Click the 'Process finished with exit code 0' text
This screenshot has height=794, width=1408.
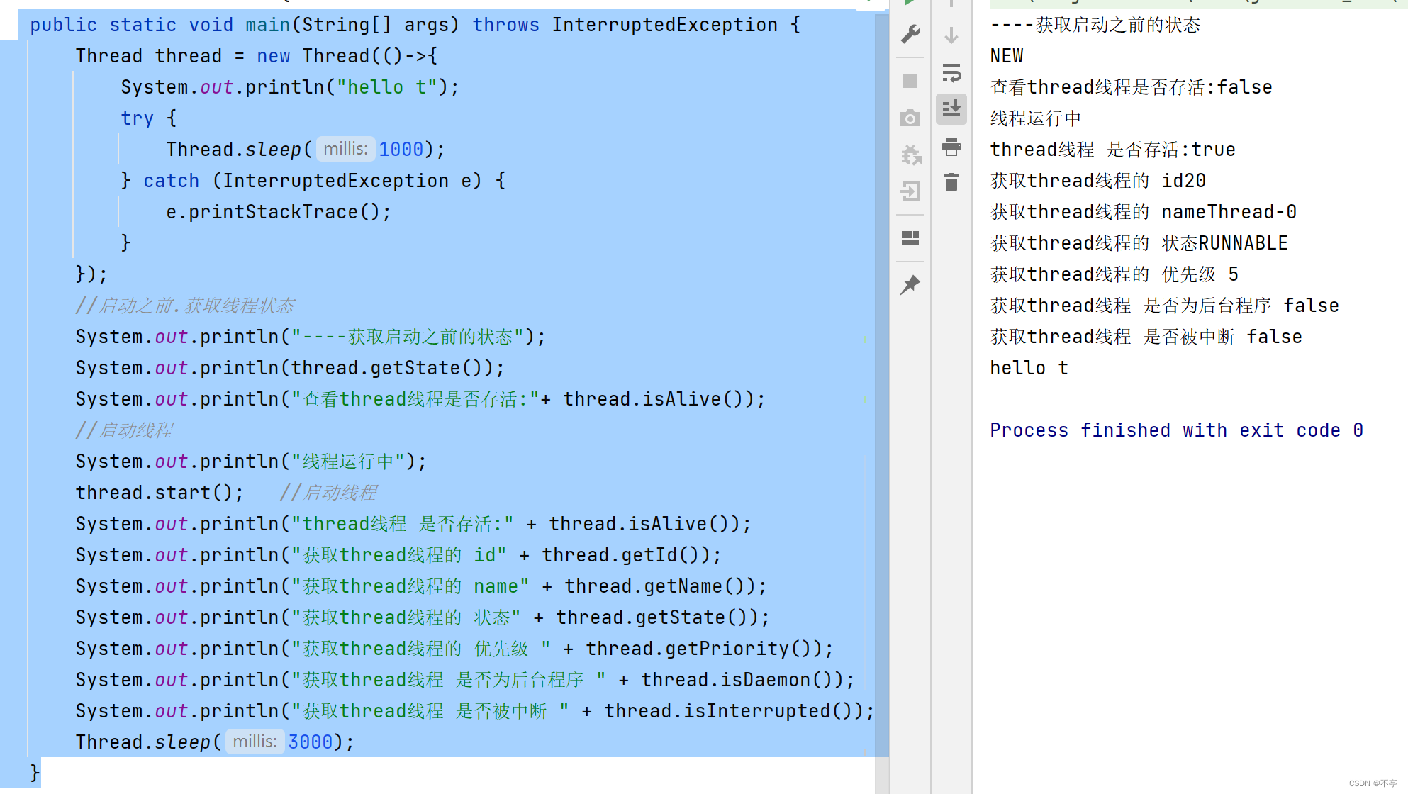1175,430
